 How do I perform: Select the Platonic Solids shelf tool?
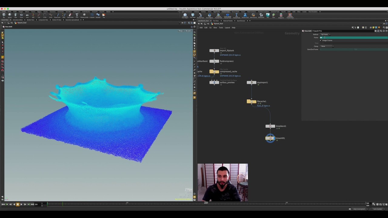click(x=84, y=15)
